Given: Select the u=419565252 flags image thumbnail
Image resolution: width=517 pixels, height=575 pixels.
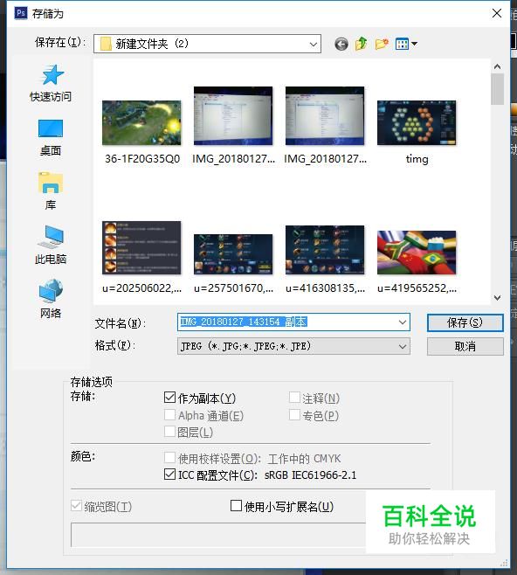Looking at the screenshot, I should click(x=417, y=253).
